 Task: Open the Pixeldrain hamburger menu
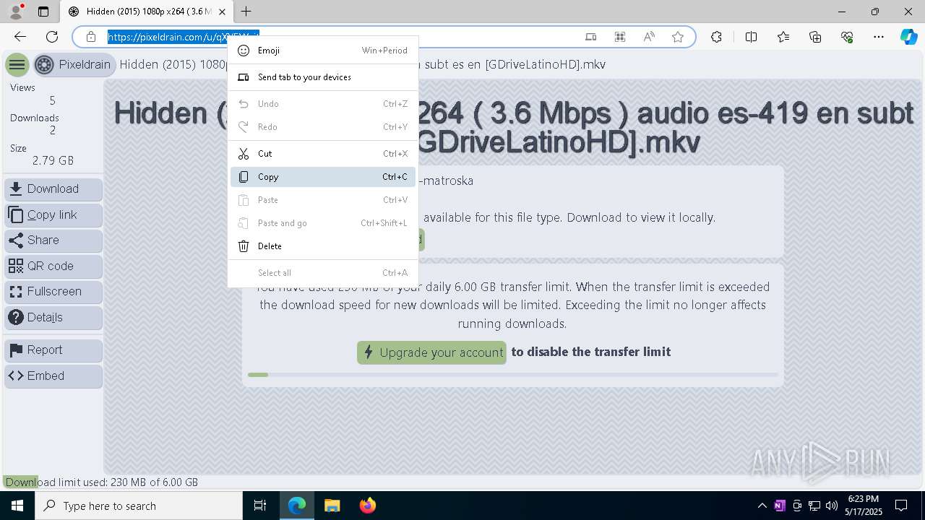tap(17, 65)
